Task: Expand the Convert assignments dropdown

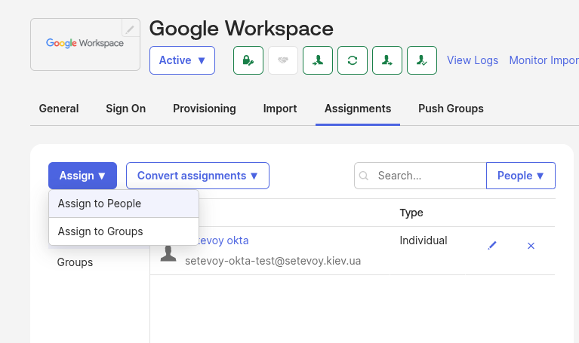Action: tap(197, 176)
